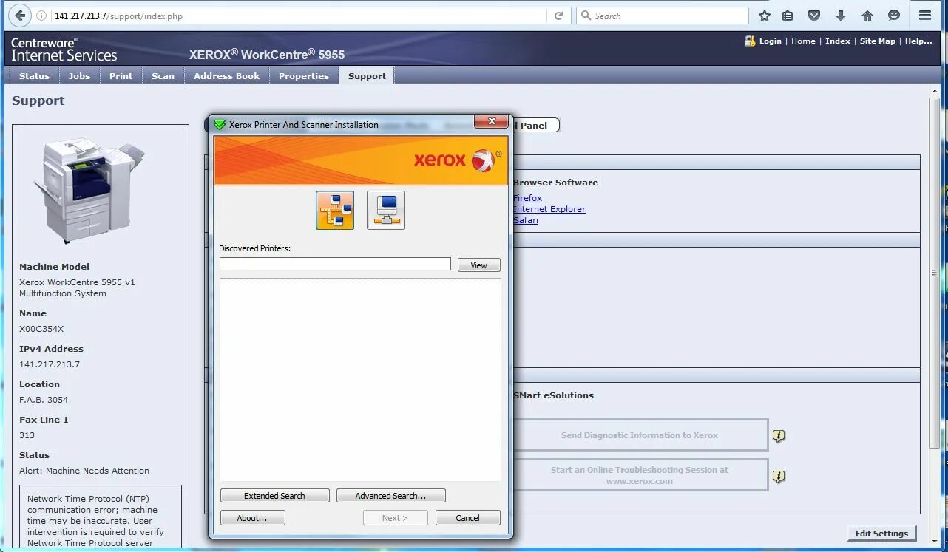Click the location text F.A.B. 3054
Viewport: 948px width, 552px height.
[x=44, y=400]
